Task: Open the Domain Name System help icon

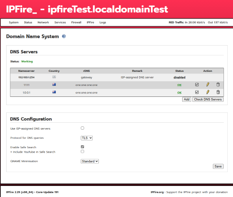Action: tap(64, 36)
